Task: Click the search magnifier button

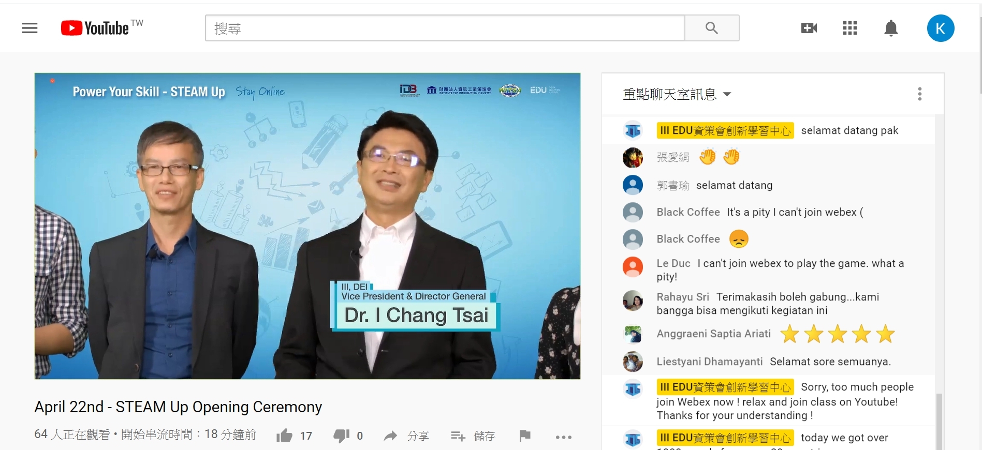Action: pyautogui.click(x=712, y=28)
